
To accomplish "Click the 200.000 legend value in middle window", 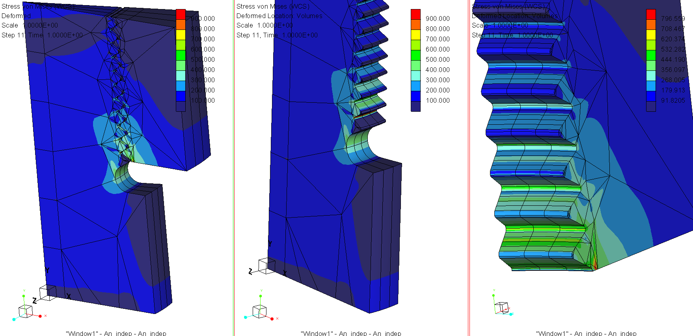I will point(438,90).
